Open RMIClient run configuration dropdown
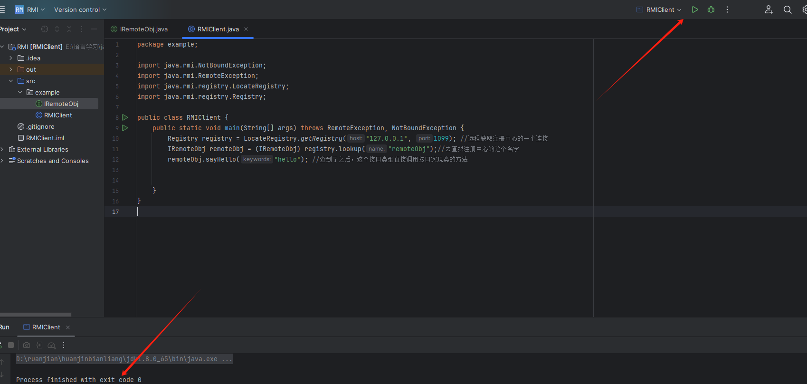This screenshot has width=807, height=384. pyautogui.click(x=659, y=10)
